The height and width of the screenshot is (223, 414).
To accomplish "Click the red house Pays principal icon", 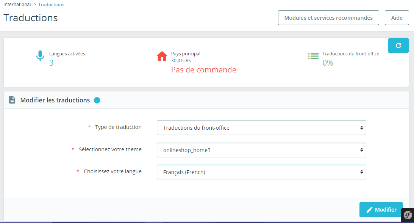I will [x=162, y=56].
